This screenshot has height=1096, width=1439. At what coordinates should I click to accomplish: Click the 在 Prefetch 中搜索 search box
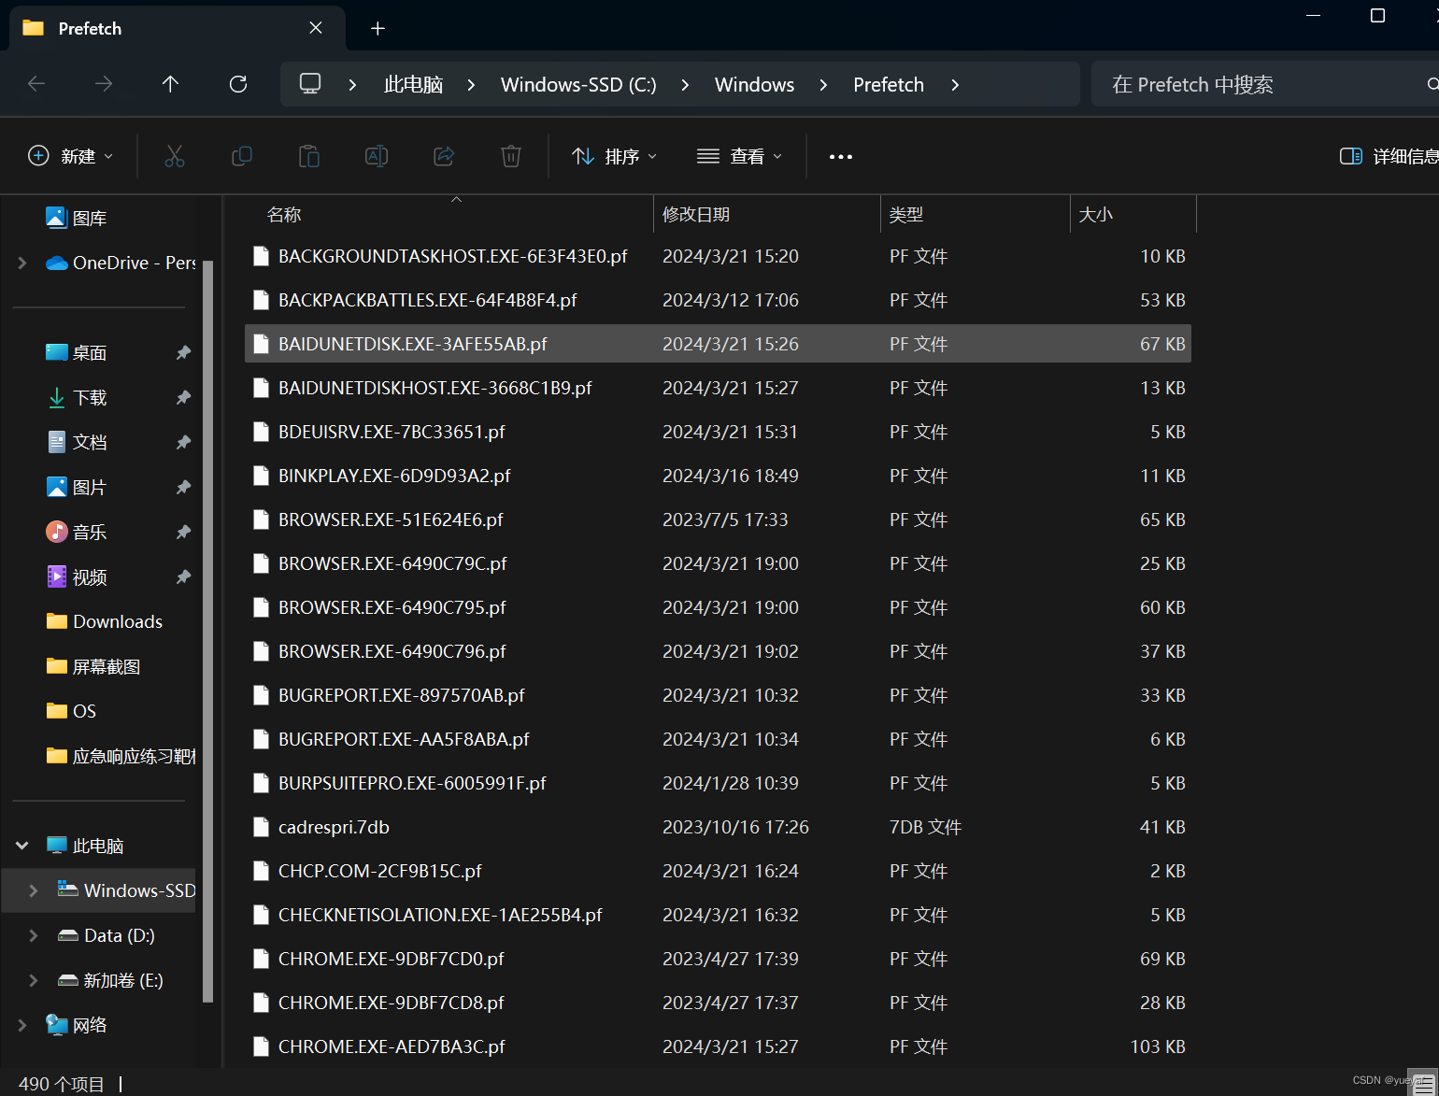coord(1265,84)
